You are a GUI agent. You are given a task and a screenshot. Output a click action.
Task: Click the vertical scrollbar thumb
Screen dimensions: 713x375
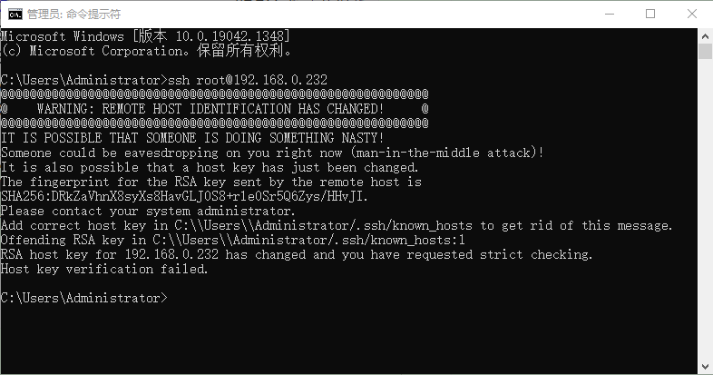tap(705, 51)
